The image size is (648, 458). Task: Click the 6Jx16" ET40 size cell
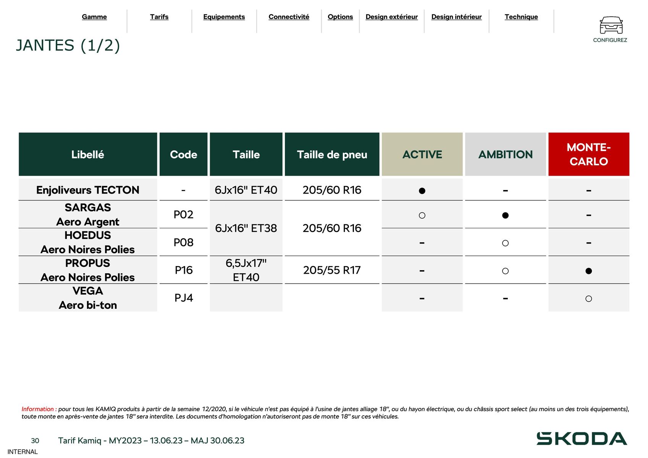(x=246, y=190)
